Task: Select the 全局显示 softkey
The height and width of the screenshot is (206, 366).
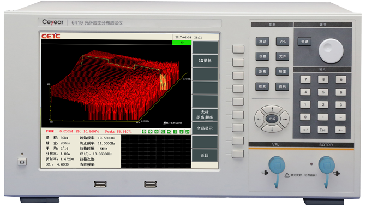Action: click(x=205, y=128)
